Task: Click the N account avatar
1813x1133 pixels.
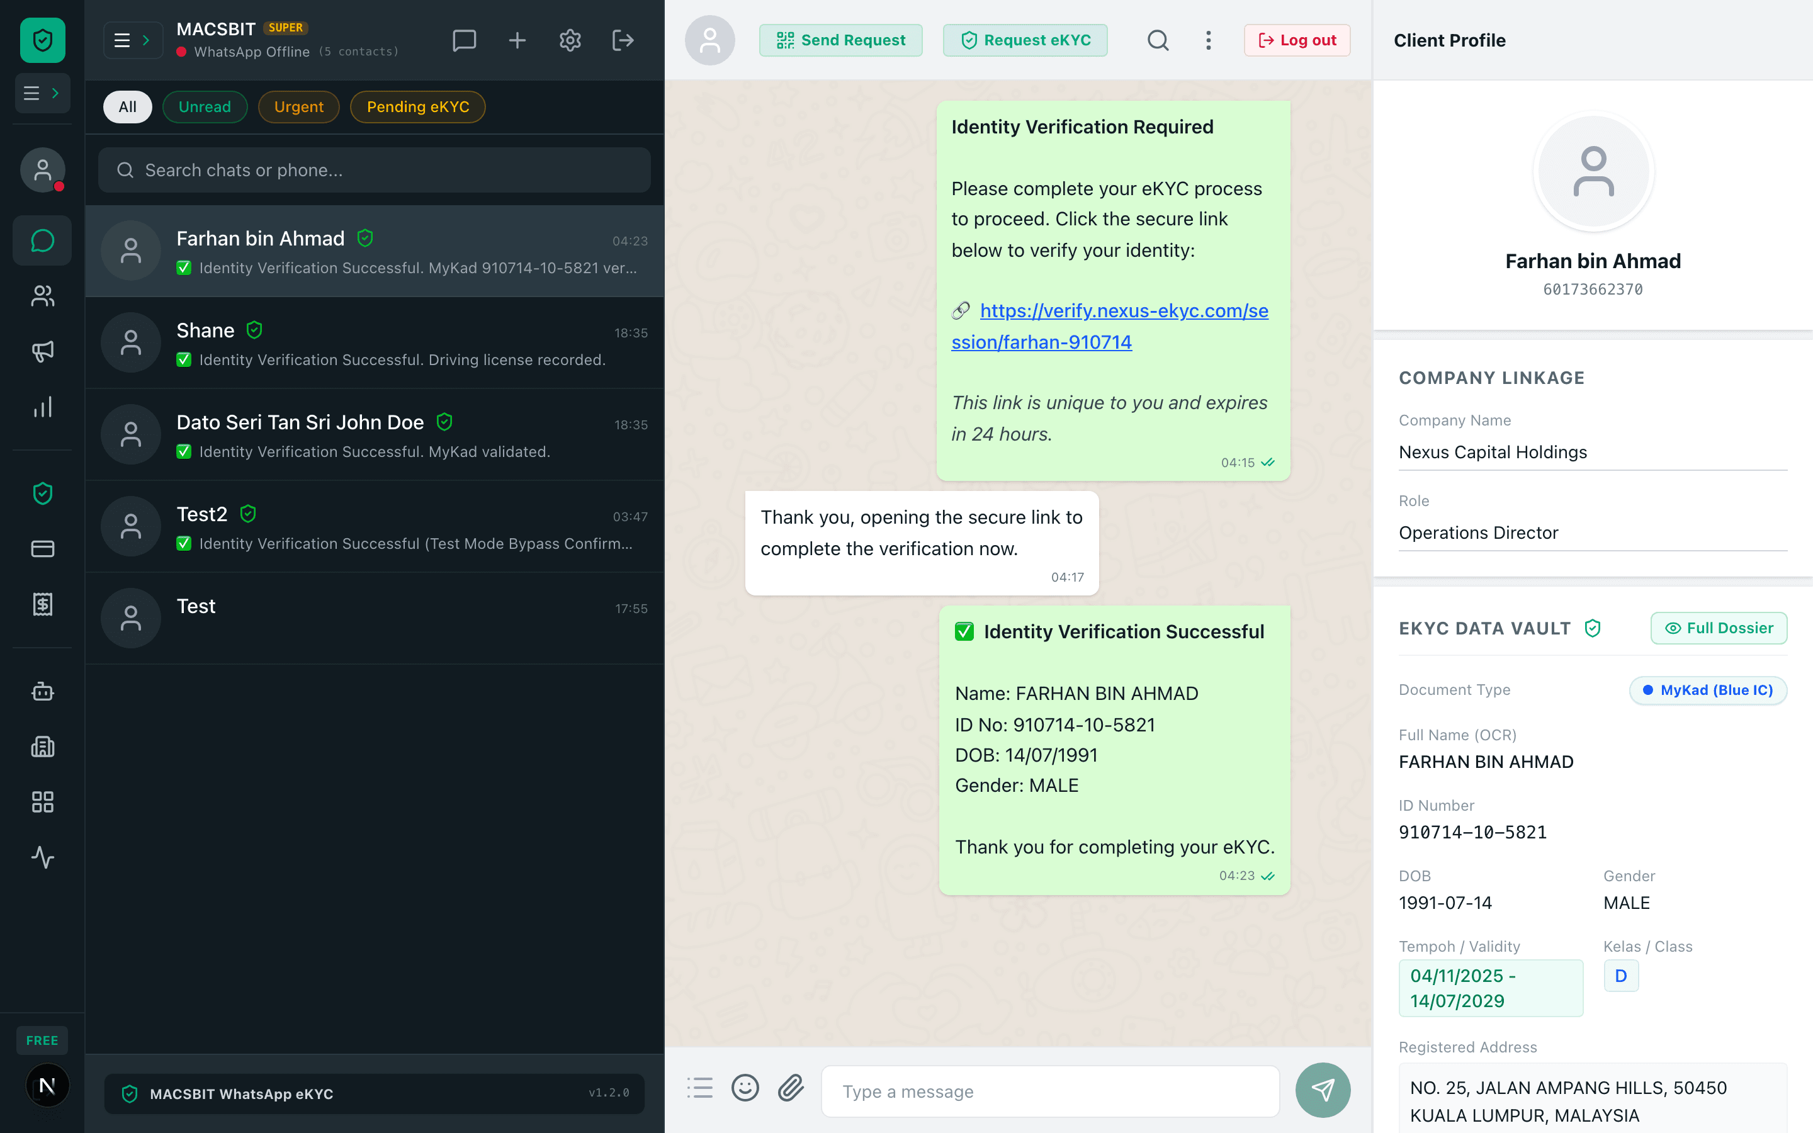Action: [x=47, y=1085]
